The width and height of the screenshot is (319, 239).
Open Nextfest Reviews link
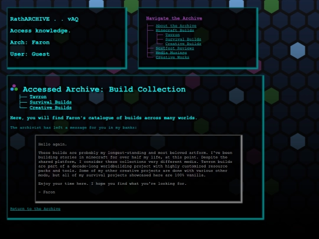(175, 48)
